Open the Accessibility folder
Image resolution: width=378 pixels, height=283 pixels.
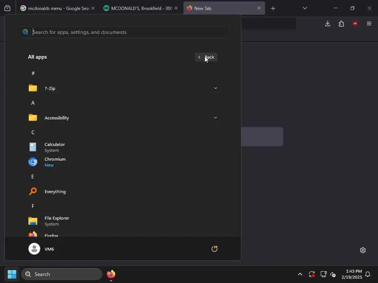pyautogui.click(x=123, y=118)
